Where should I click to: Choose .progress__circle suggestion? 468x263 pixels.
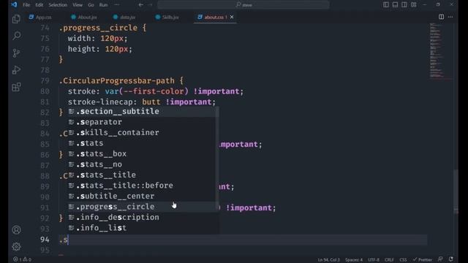[x=142, y=207]
